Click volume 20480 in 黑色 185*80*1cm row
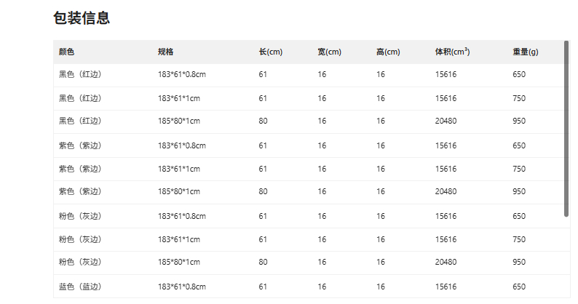 point(446,121)
